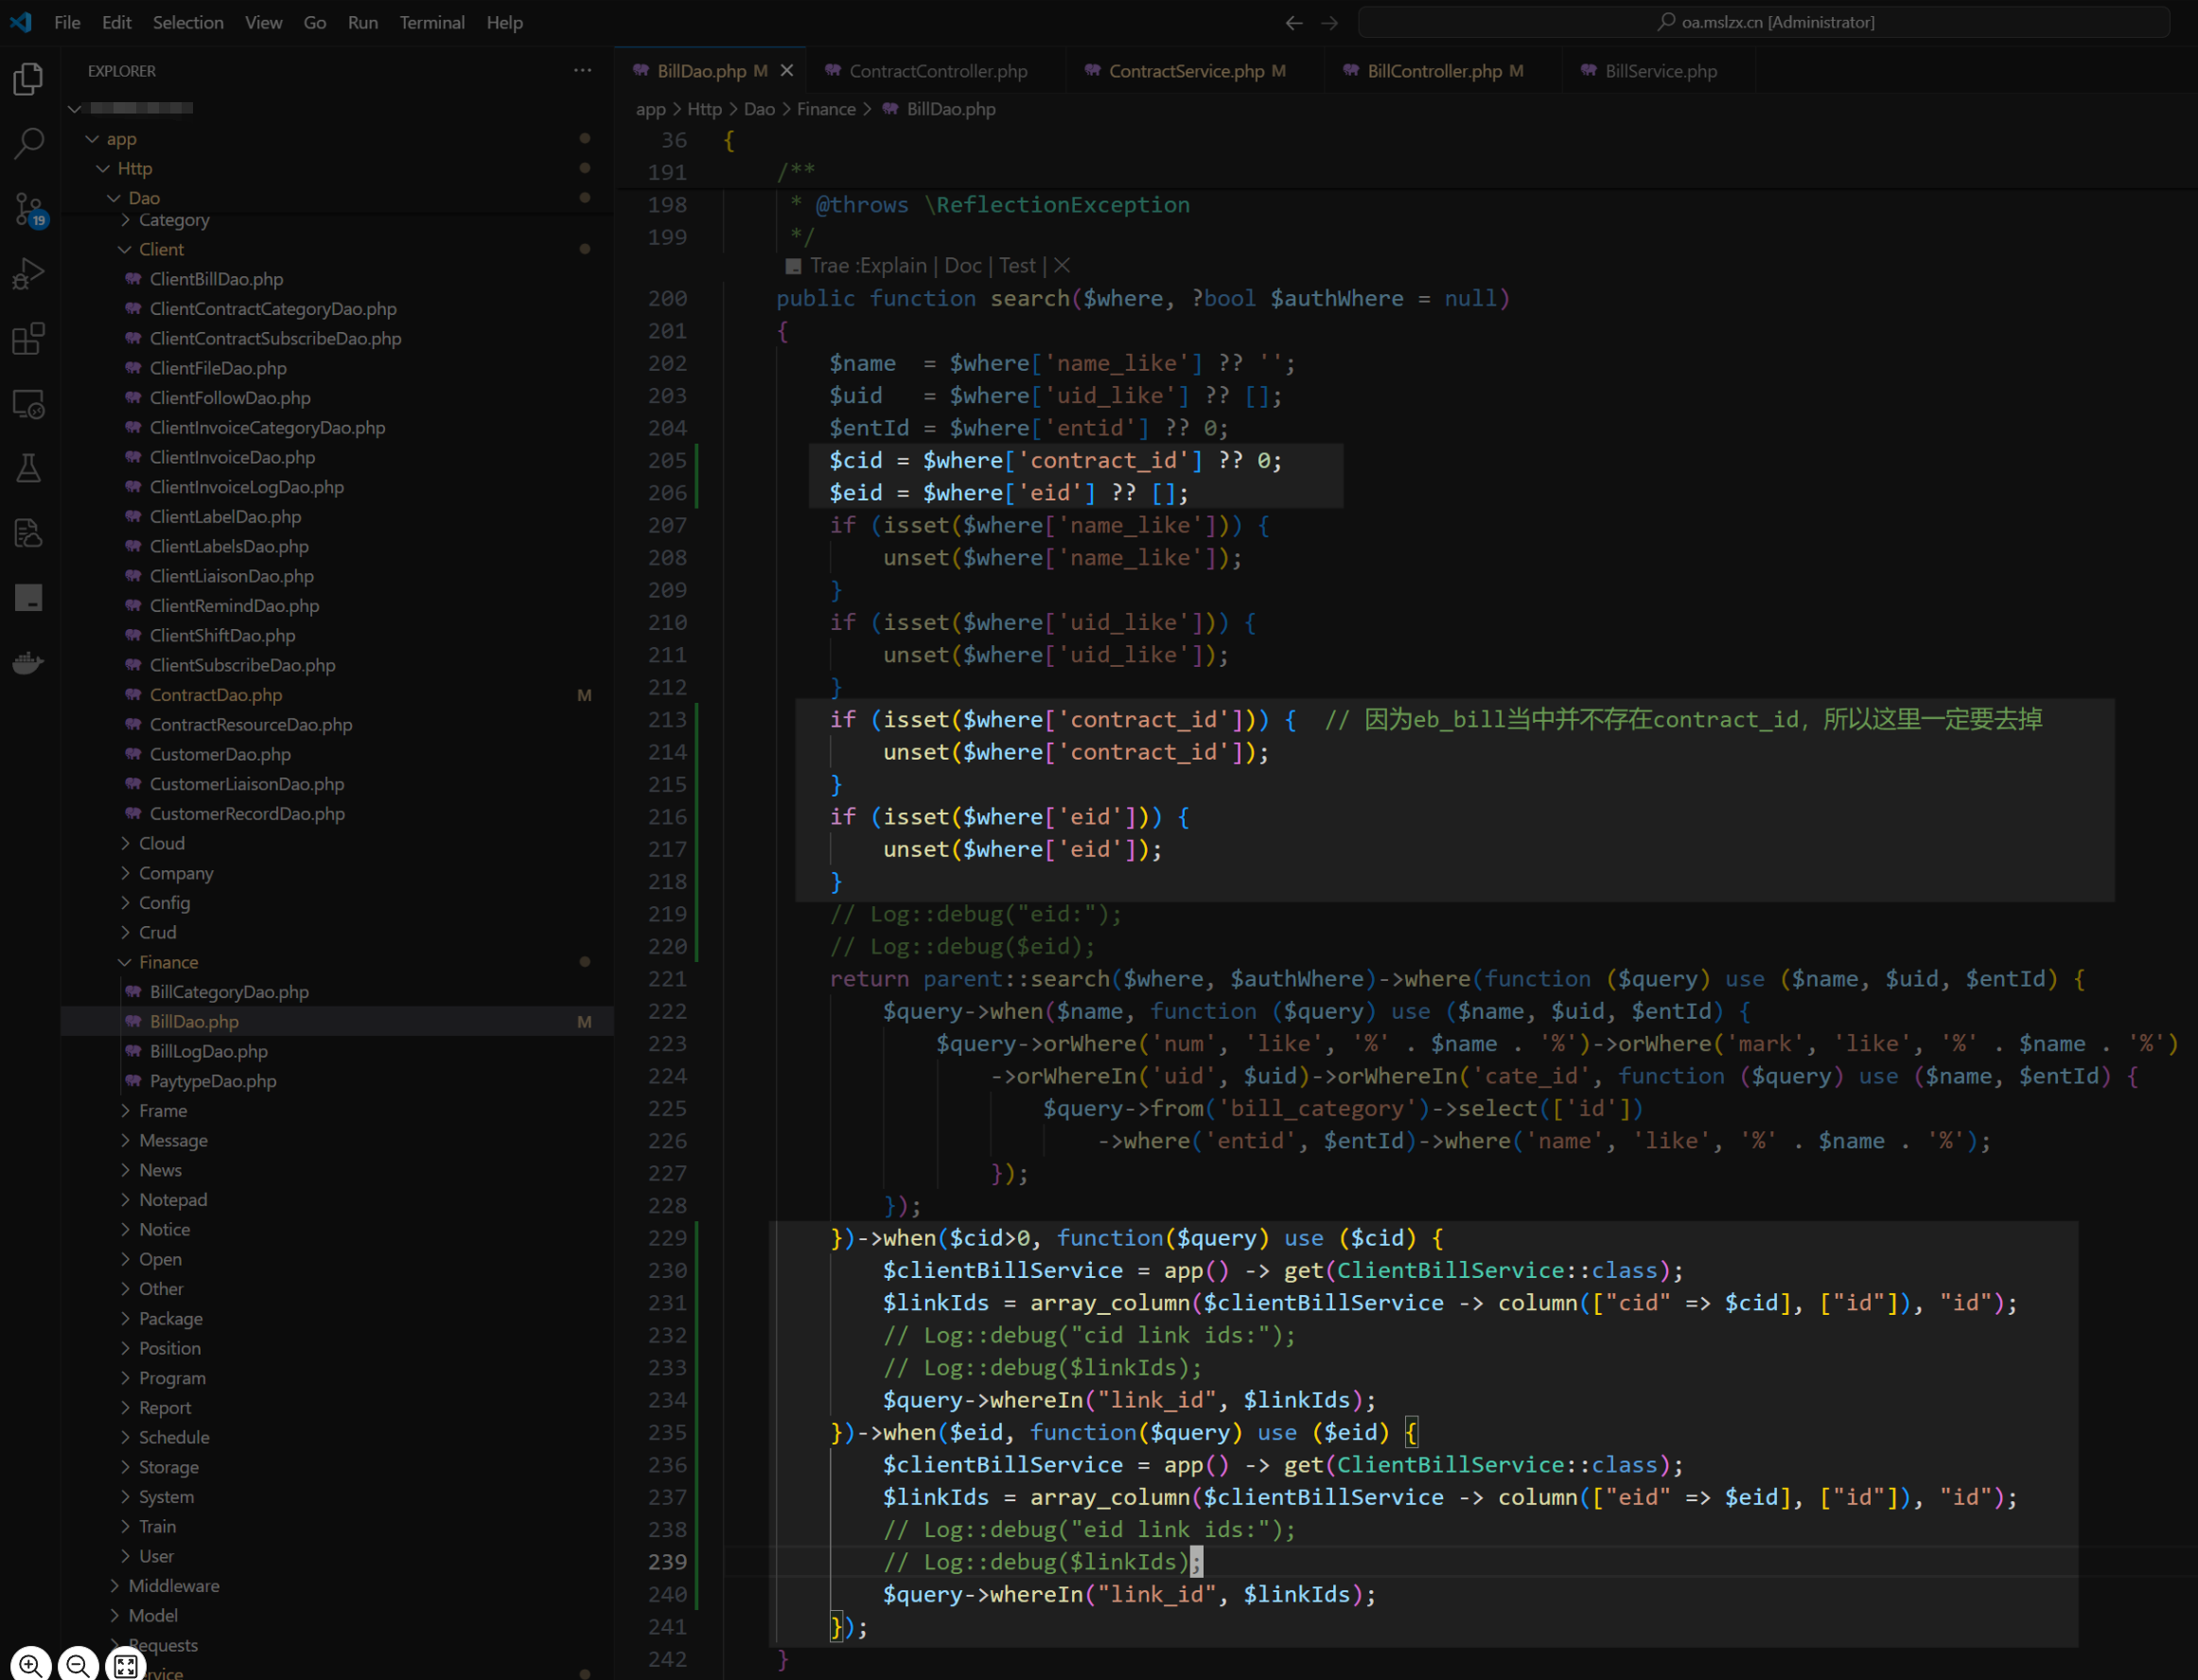Viewport: 2198px width, 1680px height.
Task: Open Explorer more actions ellipsis
Action: (582, 70)
